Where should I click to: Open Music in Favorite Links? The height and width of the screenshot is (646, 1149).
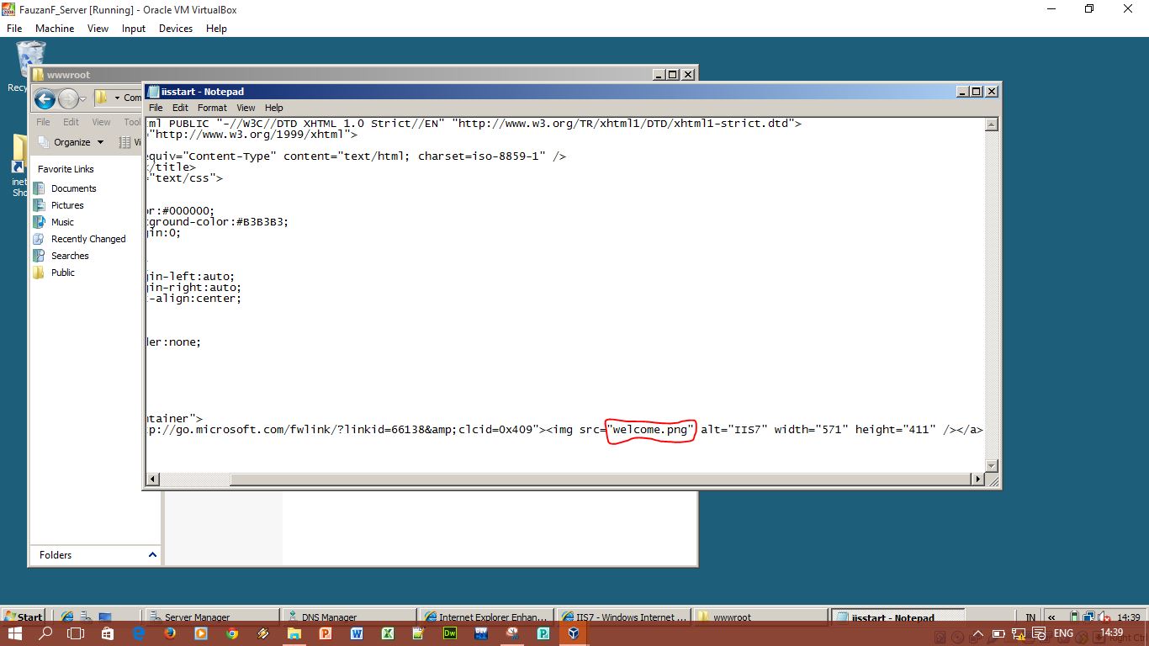coord(62,222)
